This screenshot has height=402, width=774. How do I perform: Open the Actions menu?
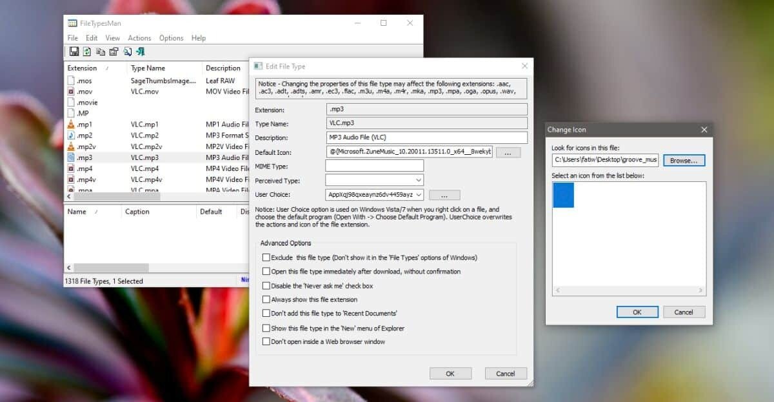pos(139,38)
